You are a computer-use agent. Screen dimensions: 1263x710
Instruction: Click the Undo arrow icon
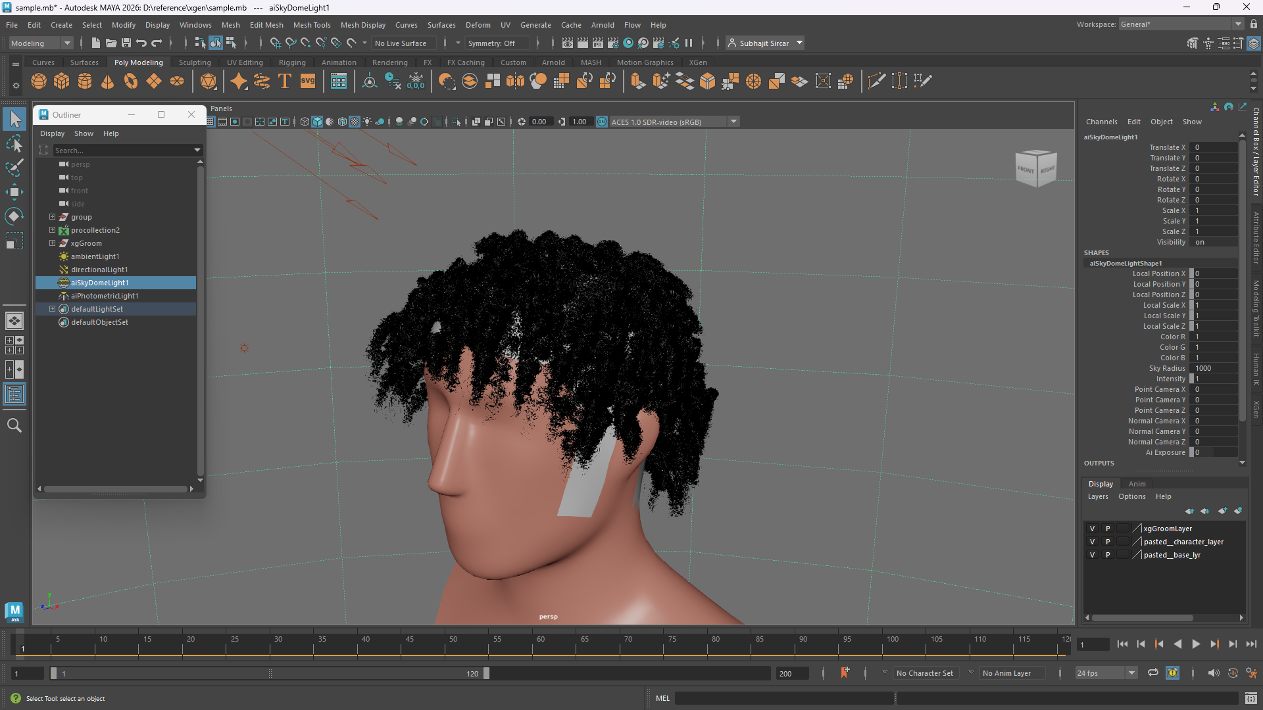pos(141,43)
